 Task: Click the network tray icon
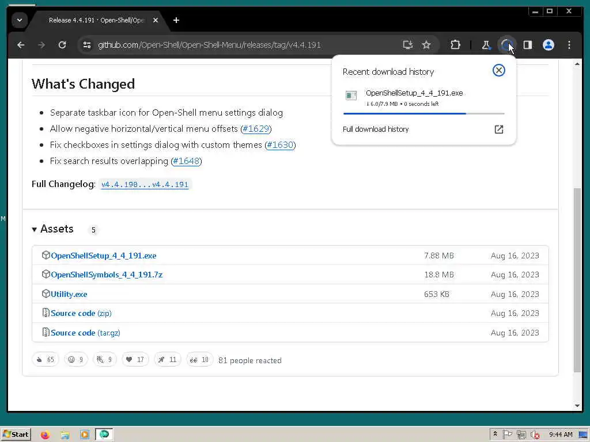click(521, 435)
